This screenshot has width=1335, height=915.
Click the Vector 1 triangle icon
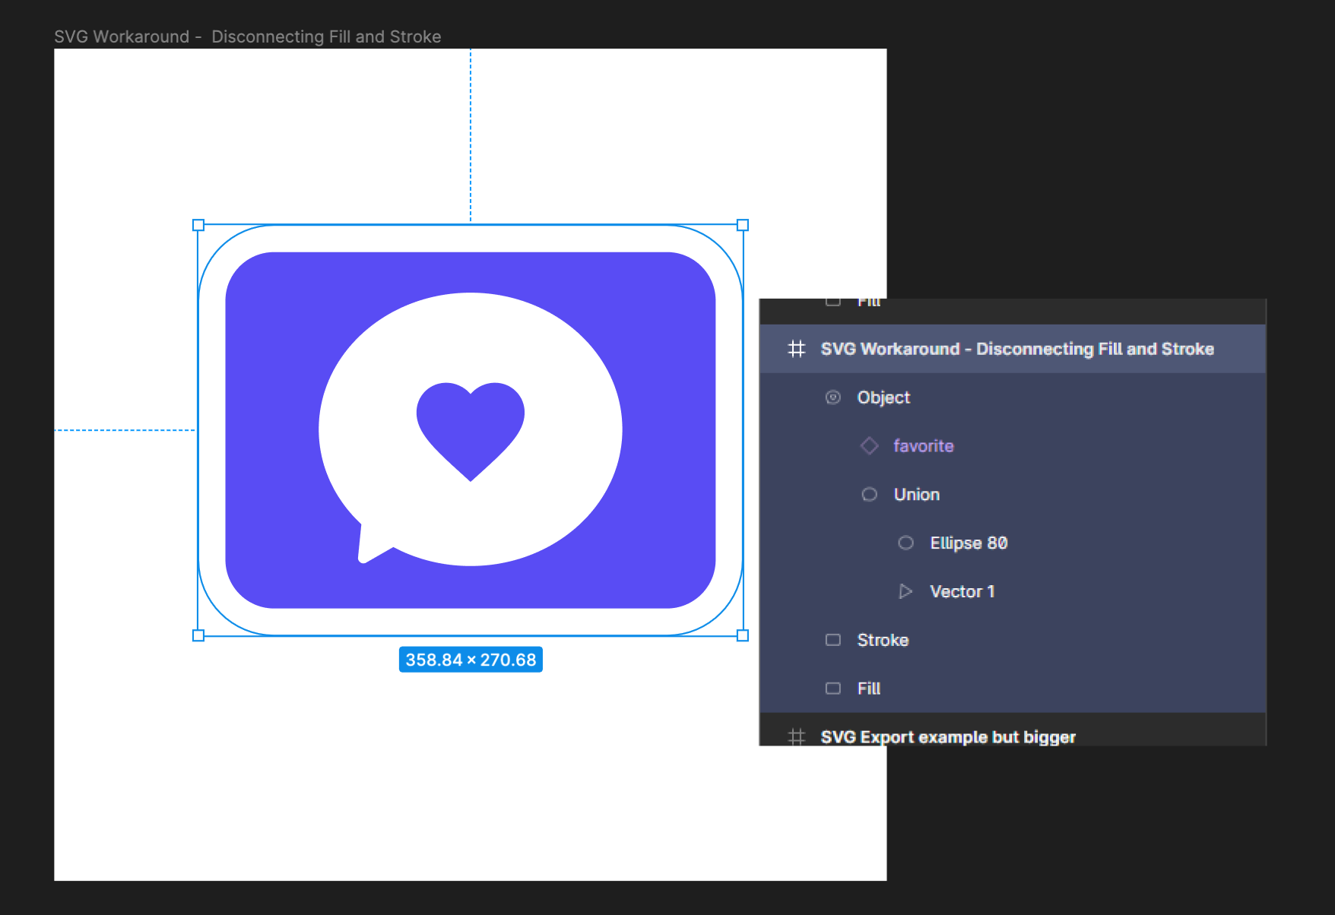click(x=905, y=591)
